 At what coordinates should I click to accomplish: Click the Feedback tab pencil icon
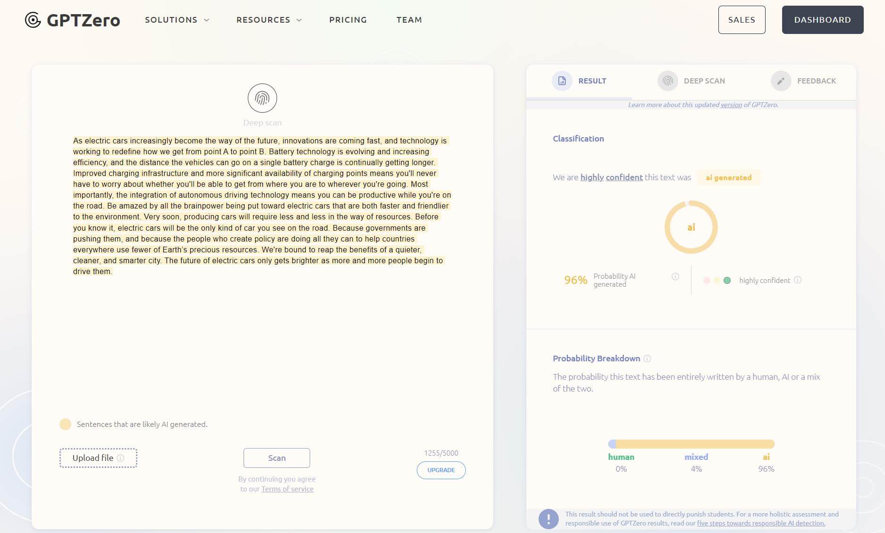pos(781,81)
